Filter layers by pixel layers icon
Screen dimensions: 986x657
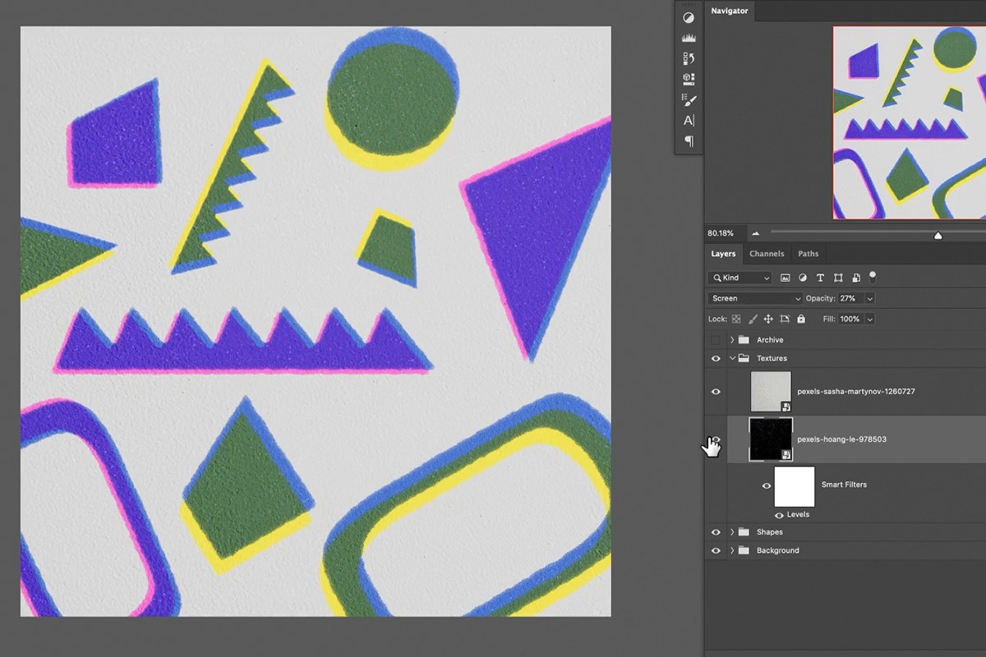click(785, 278)
